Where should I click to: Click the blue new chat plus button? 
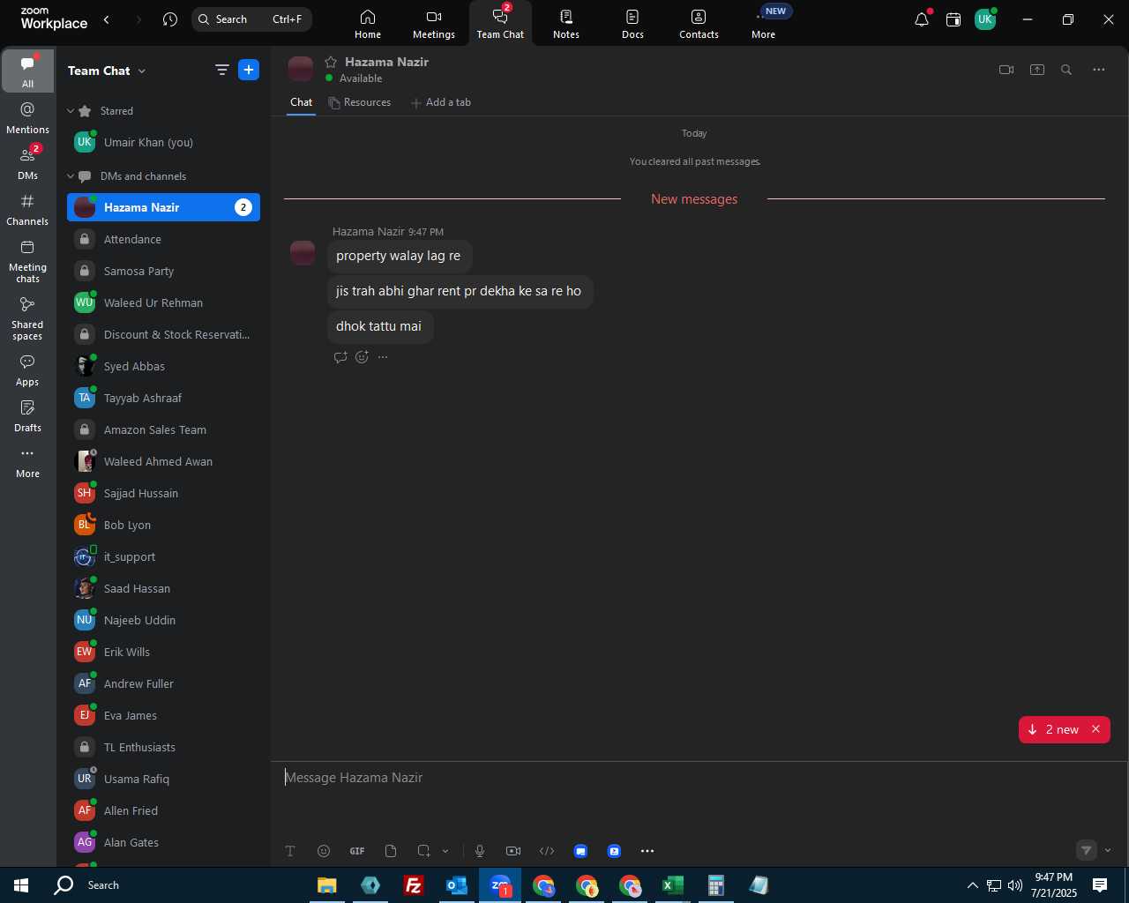tap(249, 70)
